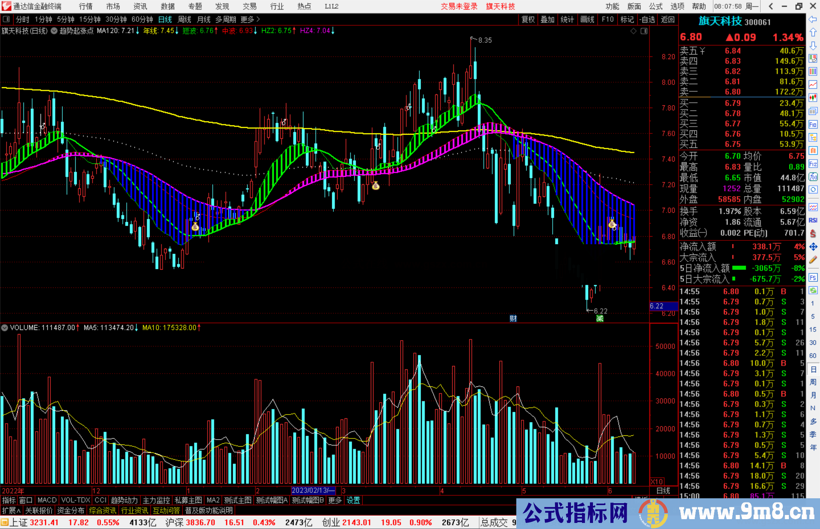
Task: Expand the 更多 periods chevron
Action: pyautogui.click(x=258, y=19)
